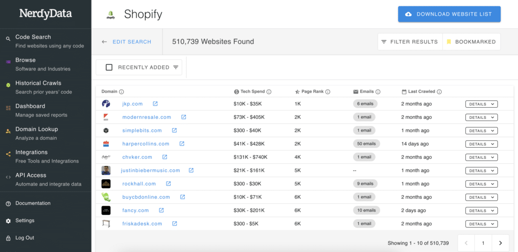Open the jkp.com domain link
Screen dimensions: 518x252
pos(133,104)
